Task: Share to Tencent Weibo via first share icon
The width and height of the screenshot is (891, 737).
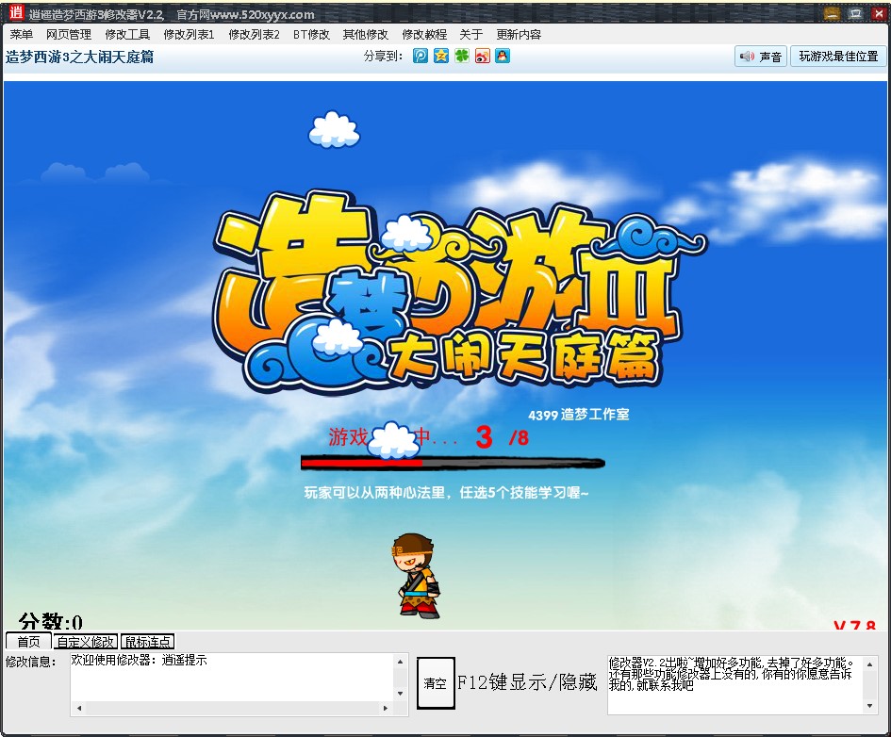Action: [x=421, y=57]
